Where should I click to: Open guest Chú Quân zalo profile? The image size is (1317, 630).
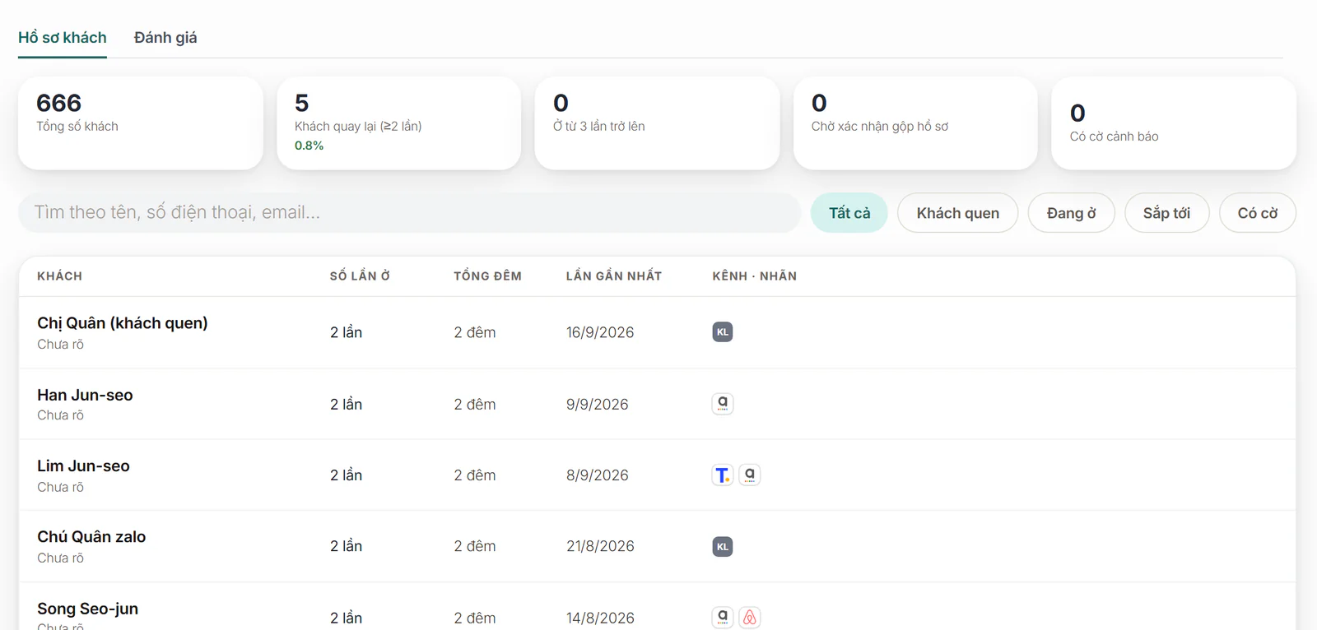(91, 536)
